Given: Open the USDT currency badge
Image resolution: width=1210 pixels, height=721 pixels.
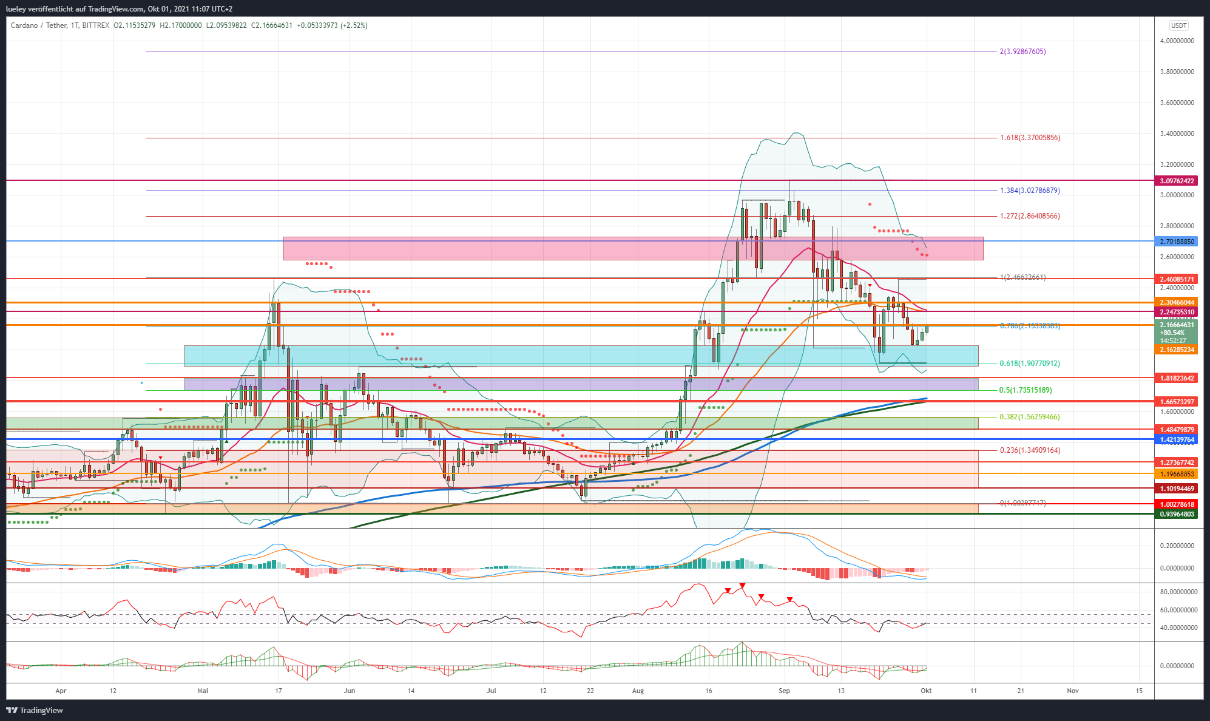Looking at the screenshot, I should pos(1179,25).
